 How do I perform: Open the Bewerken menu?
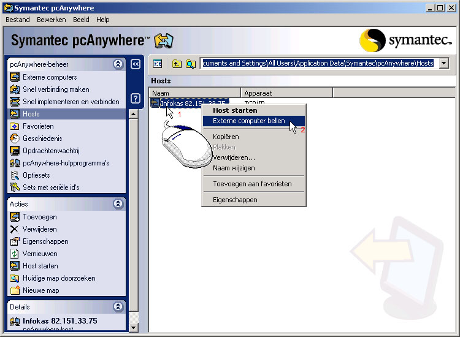tap(51, 20)
